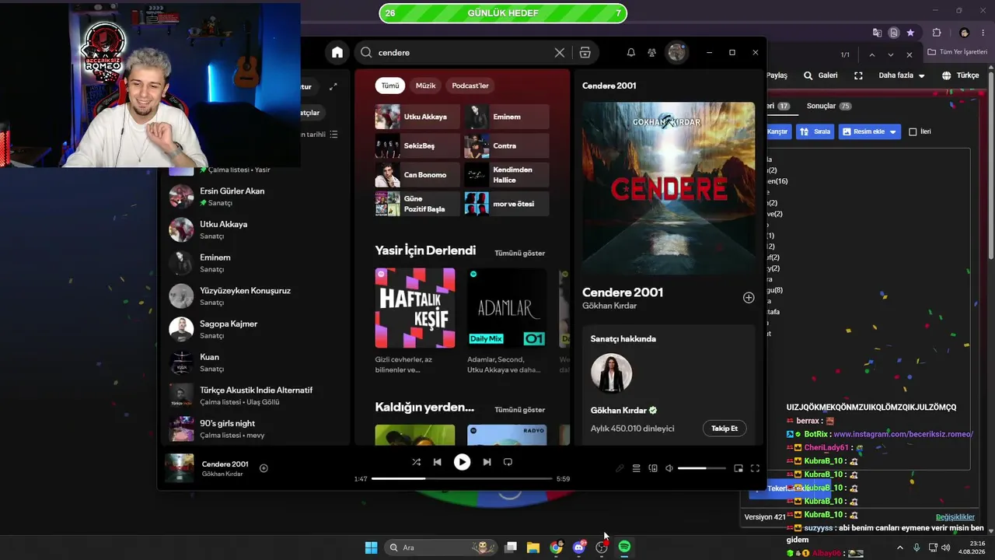Go to Spotify home via house icon
The width and height of the screenshot is (995, 560).
pyautogui.click(x=337, y=53)
